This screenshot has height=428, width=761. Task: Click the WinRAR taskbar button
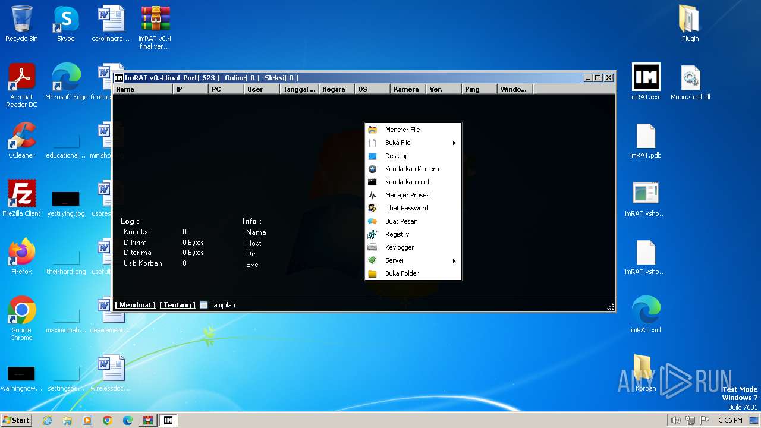coord(147,420)
